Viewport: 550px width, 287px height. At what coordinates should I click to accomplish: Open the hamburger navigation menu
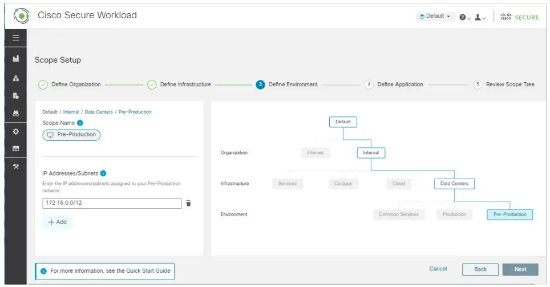(15, 38)
